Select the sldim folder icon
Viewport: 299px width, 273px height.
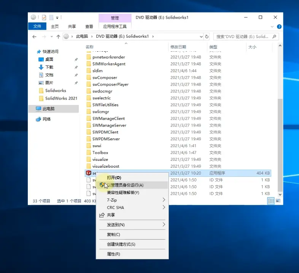pos(89,71)
